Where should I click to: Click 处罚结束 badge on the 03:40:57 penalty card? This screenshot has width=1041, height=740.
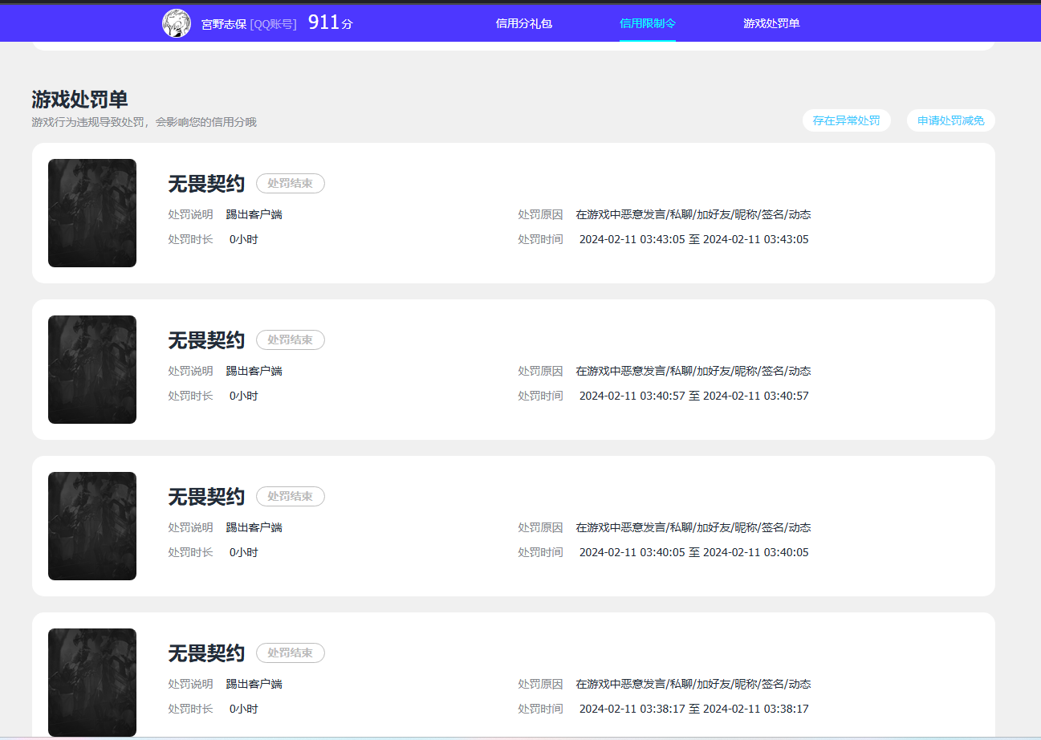291,340
